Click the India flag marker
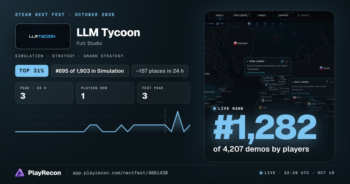 309,104
